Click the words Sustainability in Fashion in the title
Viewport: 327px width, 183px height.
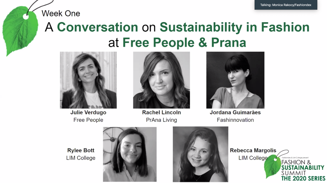coord(234,27)
